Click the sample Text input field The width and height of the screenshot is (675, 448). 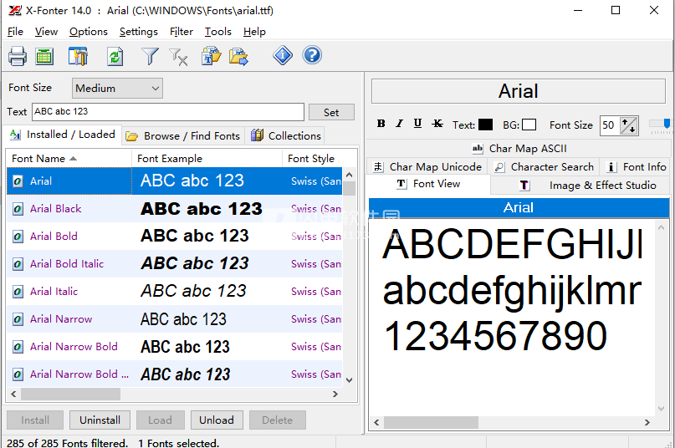tap(168, 112)
